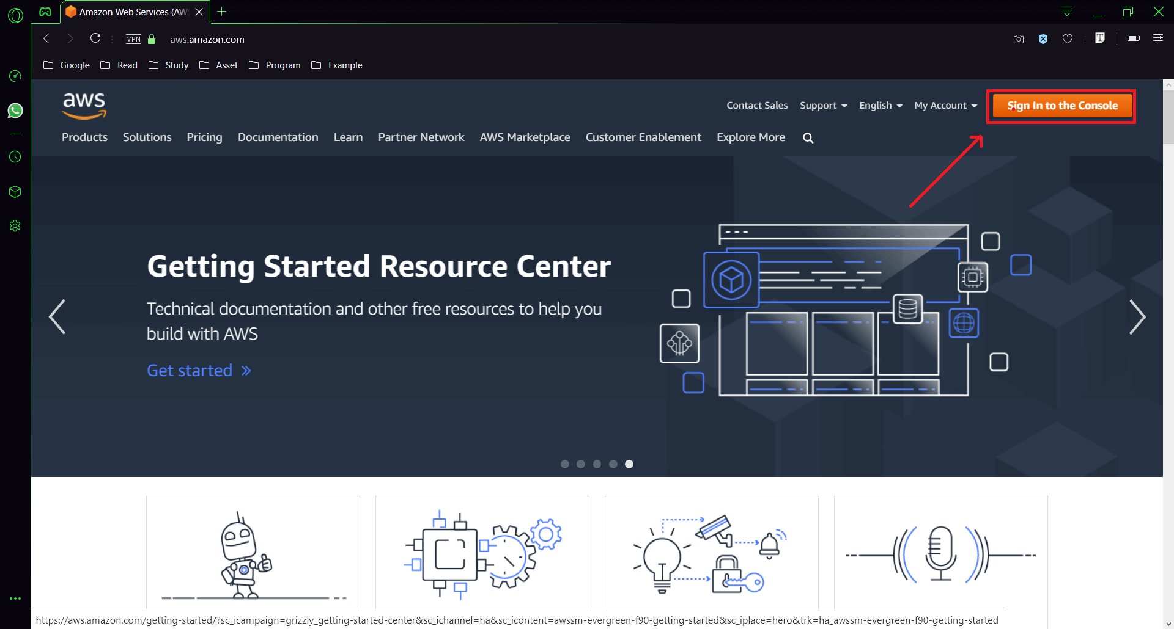
Task: Go forward to the next page
Action: pos(70,38)
